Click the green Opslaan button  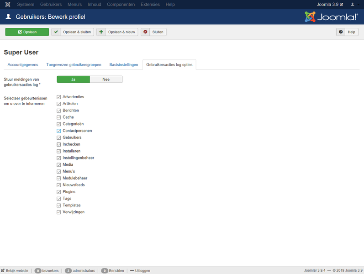click(x=27, y=32)
